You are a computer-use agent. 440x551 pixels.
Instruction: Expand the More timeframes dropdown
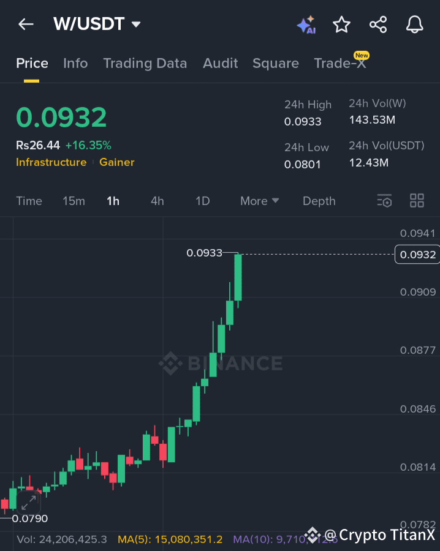(x=260, y=201)
